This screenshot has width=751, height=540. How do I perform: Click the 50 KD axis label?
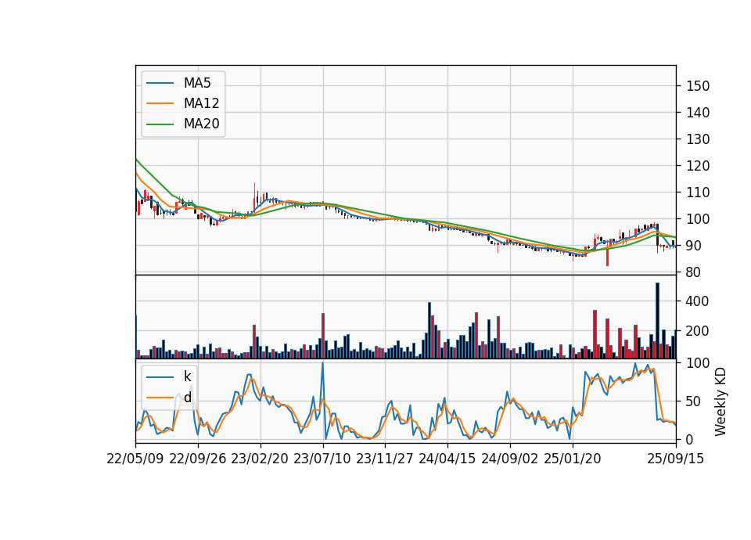click(694, 401)
